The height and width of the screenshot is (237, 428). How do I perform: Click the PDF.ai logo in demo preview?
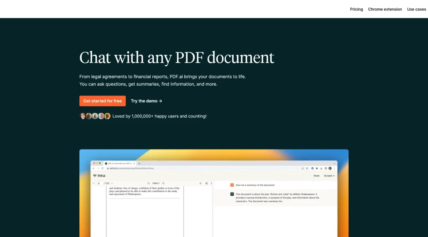coord(99,176)
